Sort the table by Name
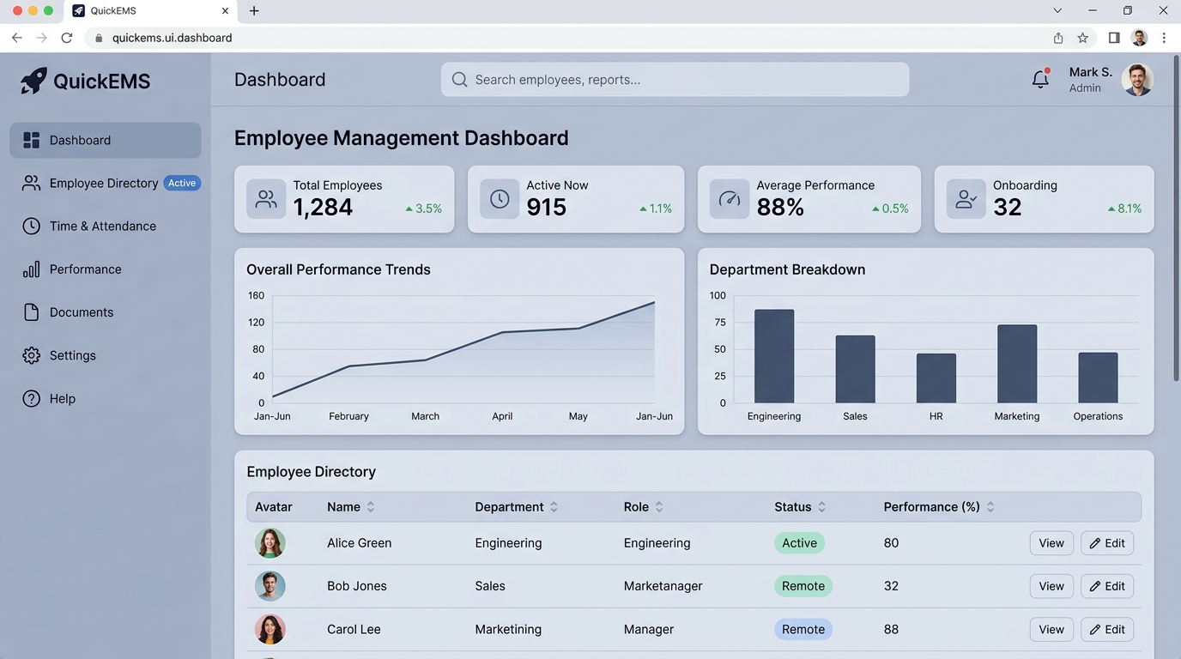The height and width of the screenshot is (659, 1181). (371, 507)
